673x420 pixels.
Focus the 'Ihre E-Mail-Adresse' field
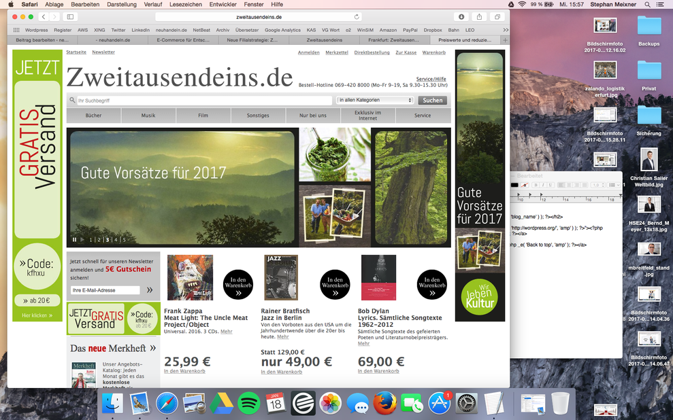coord(105,290)
